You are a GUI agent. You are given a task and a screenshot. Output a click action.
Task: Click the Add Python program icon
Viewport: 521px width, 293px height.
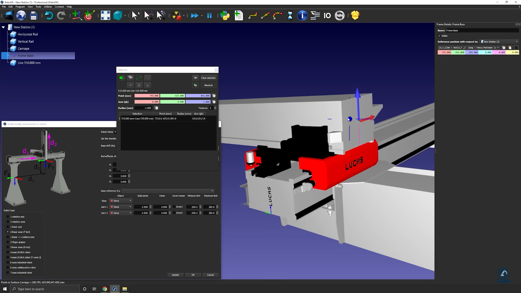point(225,15)
